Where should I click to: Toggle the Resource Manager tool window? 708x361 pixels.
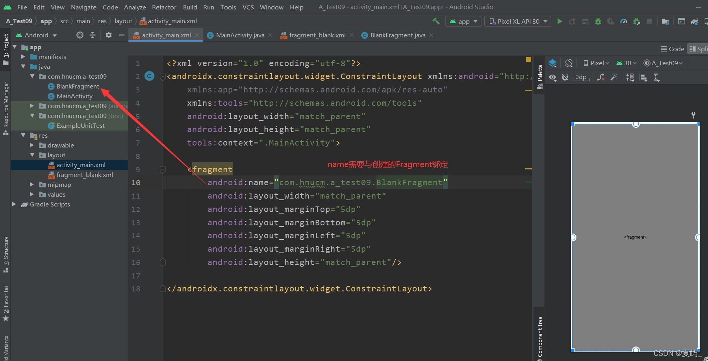(6, 109)
